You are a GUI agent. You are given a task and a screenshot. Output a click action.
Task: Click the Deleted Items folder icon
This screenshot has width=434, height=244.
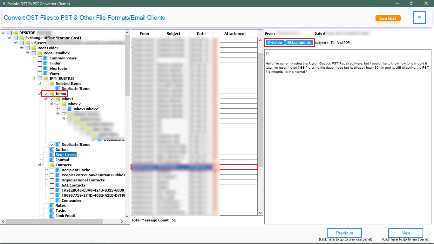(52, 84)
